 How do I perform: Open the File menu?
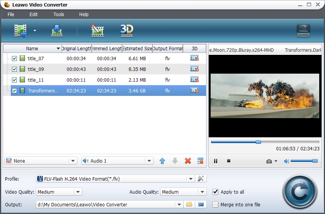pyautogui.click(x=11, y=15)
